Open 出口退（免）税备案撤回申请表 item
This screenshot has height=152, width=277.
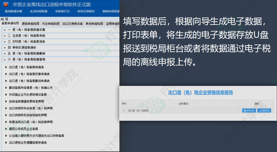(x=29, y=81)
